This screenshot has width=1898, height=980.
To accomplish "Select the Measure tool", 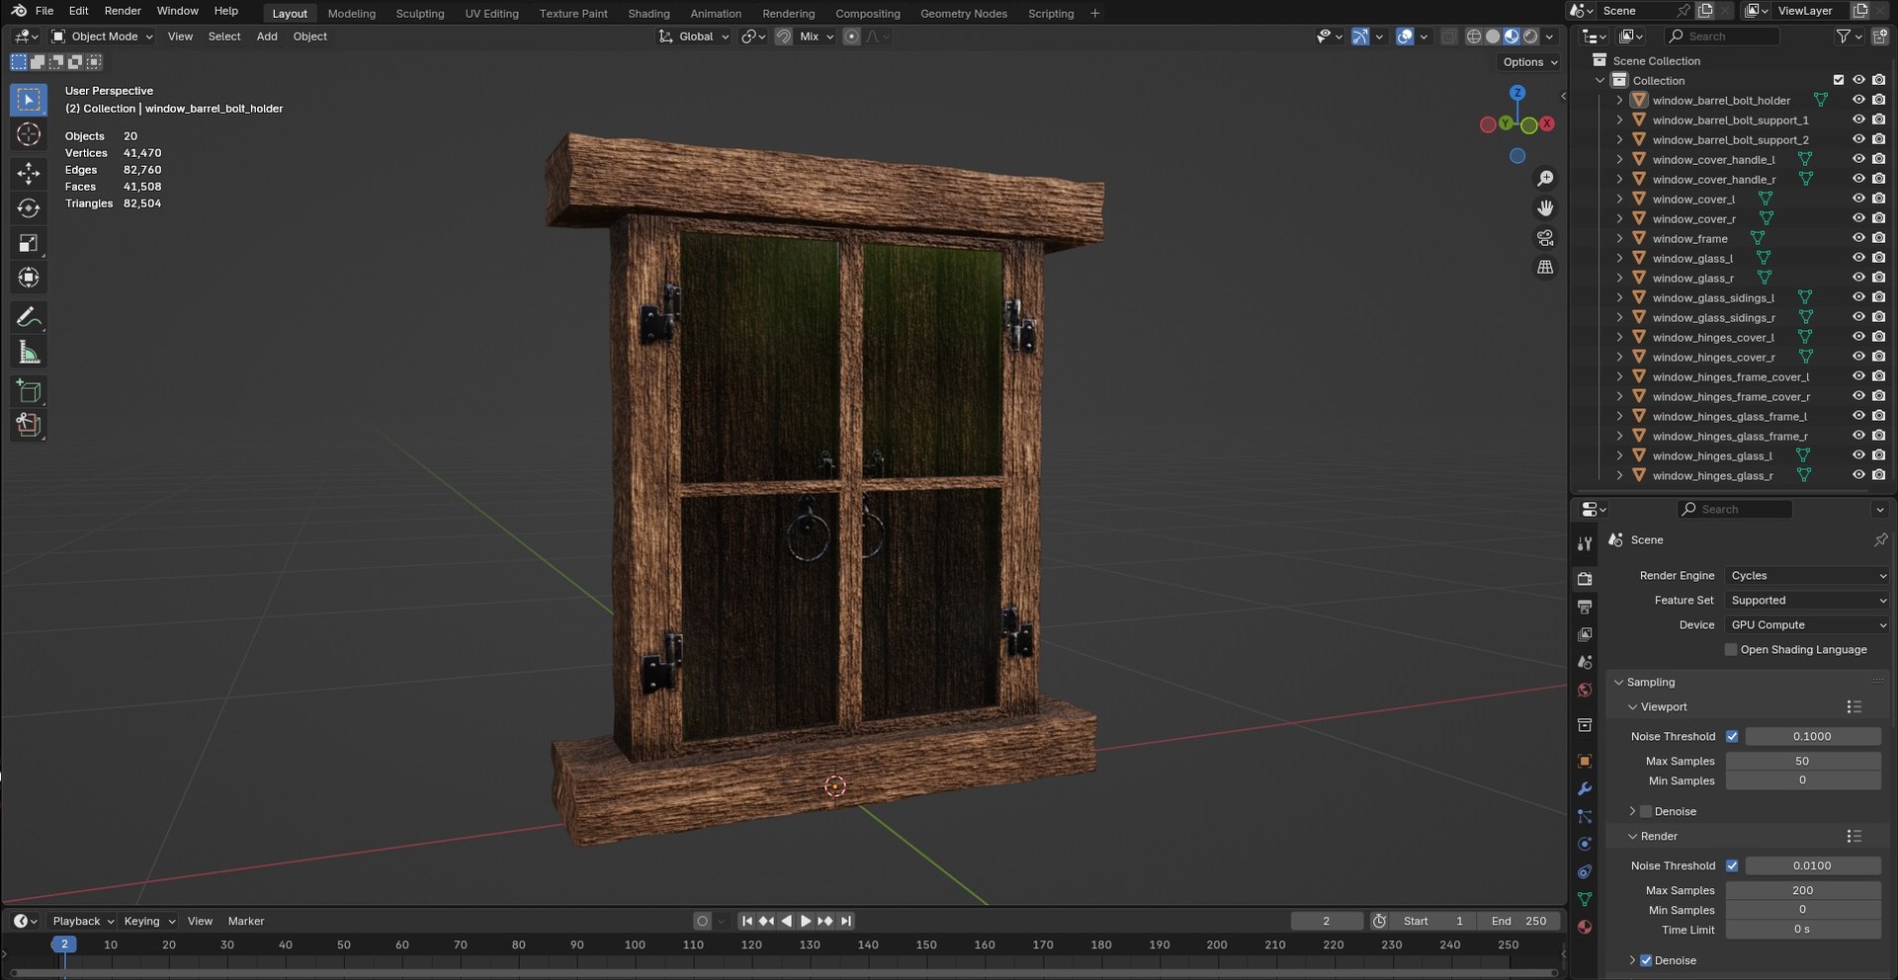I will coord(29,353).
